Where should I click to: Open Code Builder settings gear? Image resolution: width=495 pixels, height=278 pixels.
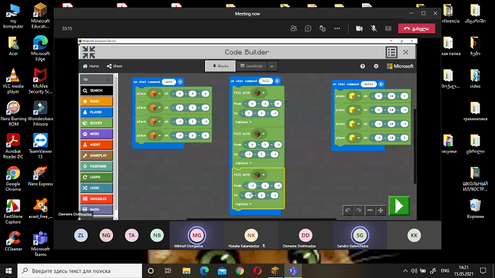point(376,66)
